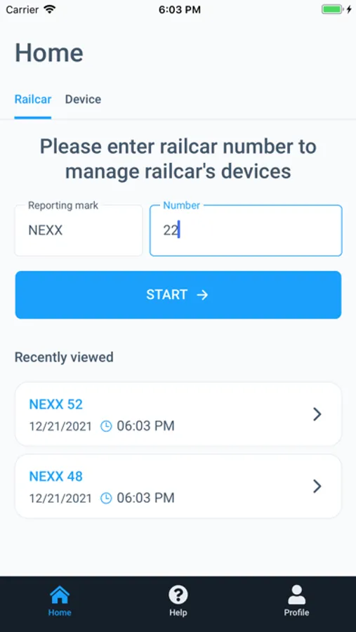Image resolution: width=356 pixels, height=632 pixels.
Task: Focus the Number input field
Action: pyautogui.click(x=246, y=230)
